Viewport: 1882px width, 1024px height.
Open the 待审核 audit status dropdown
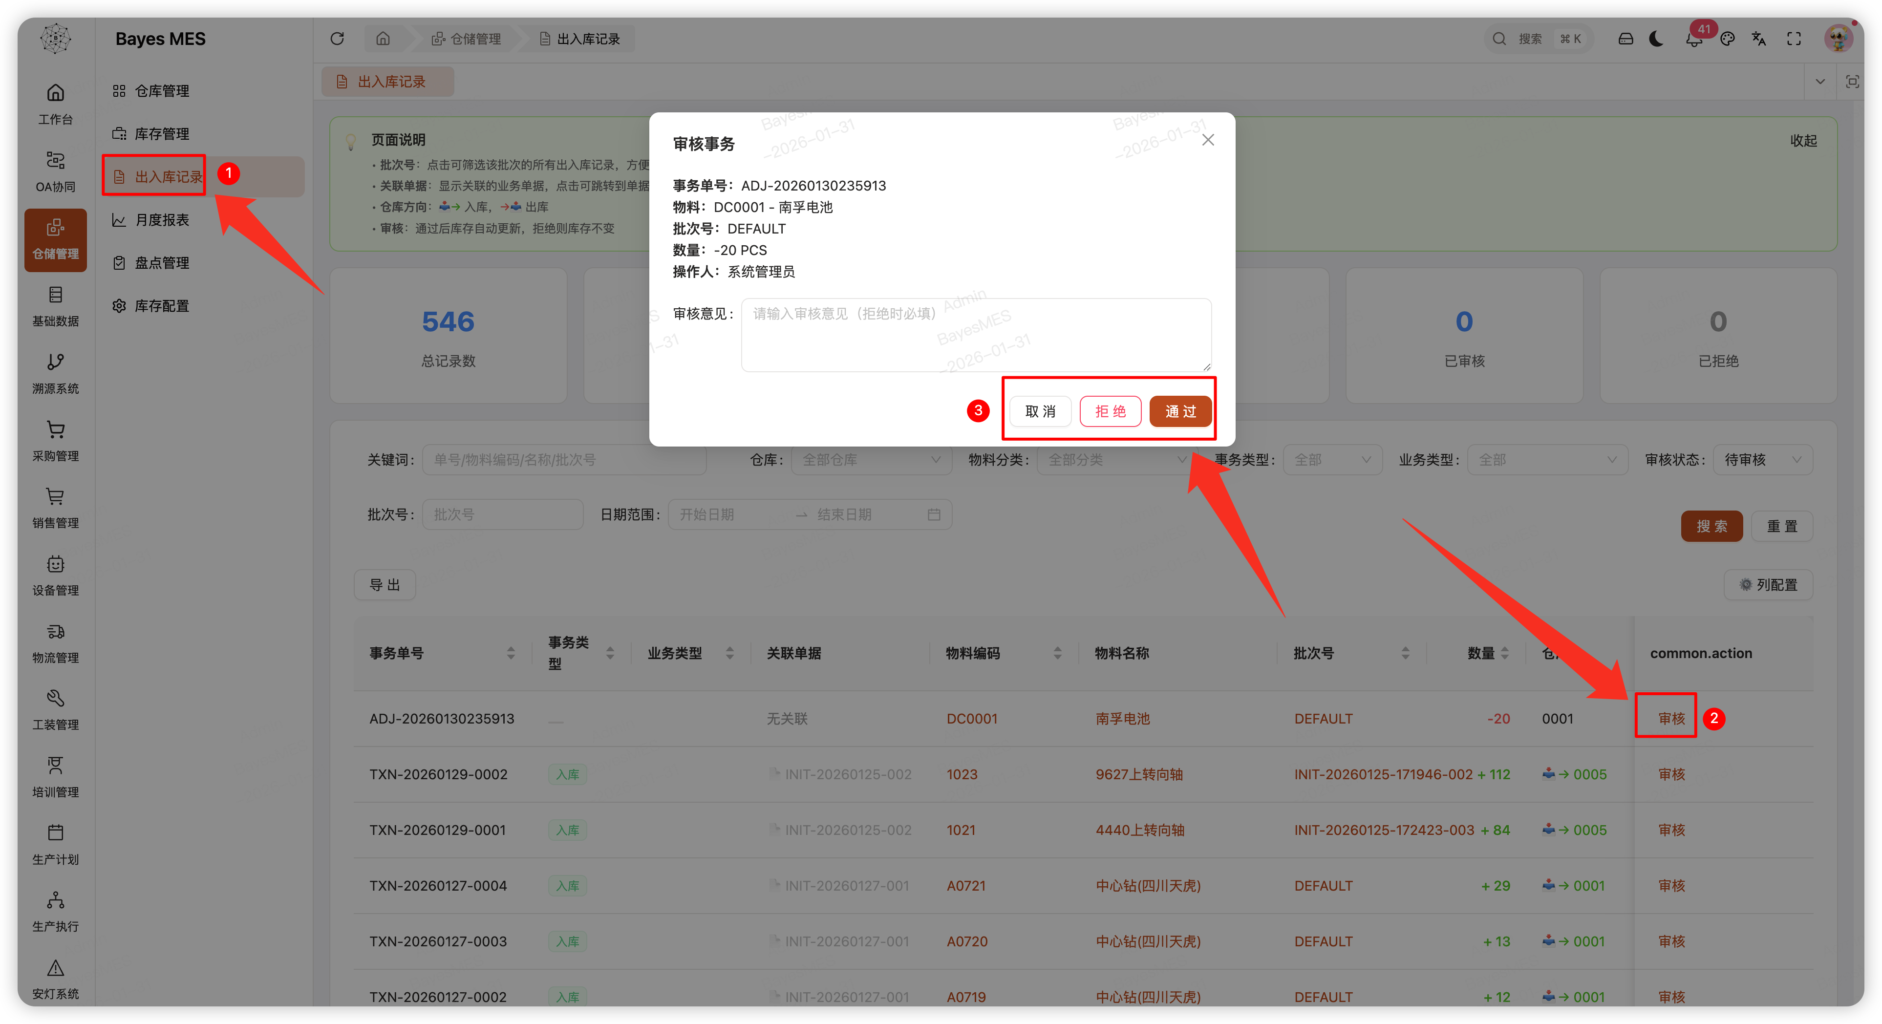tap(1763, 459)
